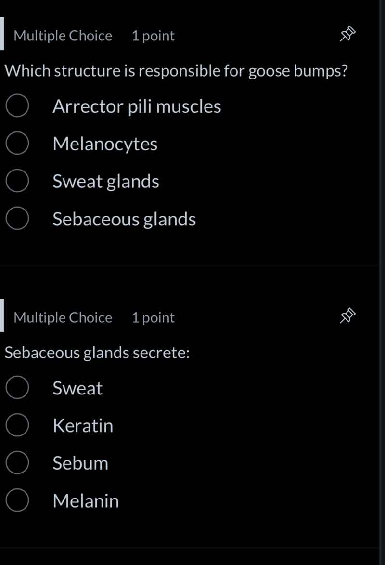The width and height of the screenshot is (385, 565).
Task: Click the goose bumps question text
Action: (176, 71)
